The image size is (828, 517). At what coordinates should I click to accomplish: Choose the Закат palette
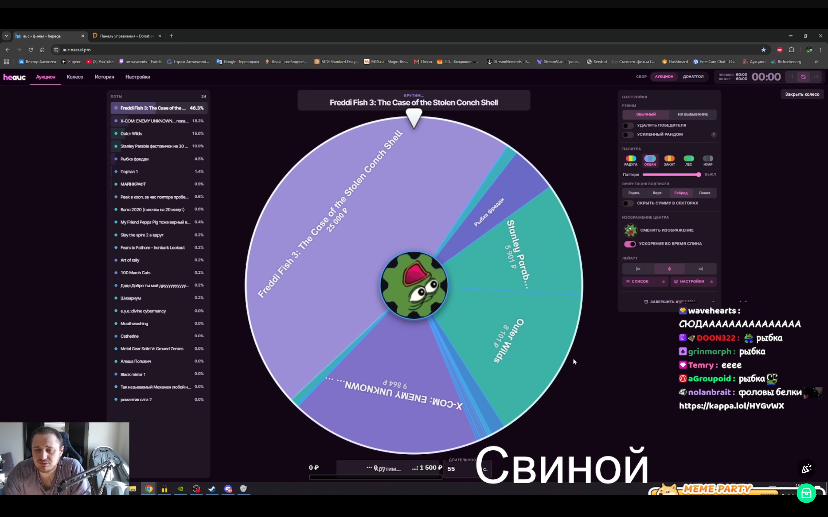pyautogui.click(x=669, y=161)
